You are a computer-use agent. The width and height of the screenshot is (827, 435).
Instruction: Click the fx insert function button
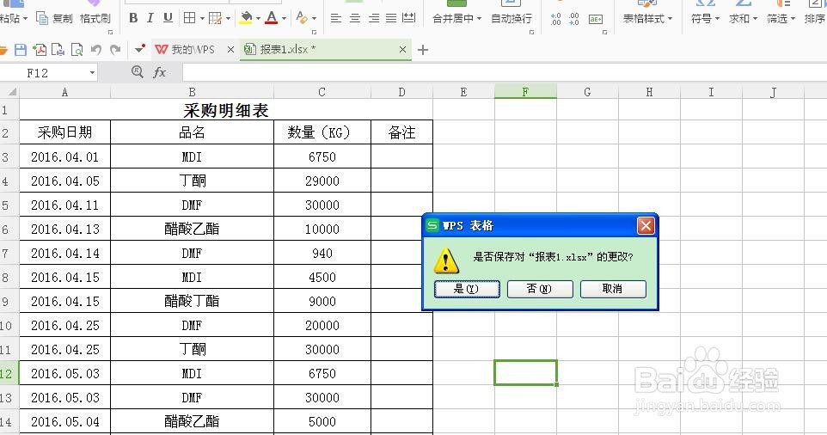[x=159, y=72]
